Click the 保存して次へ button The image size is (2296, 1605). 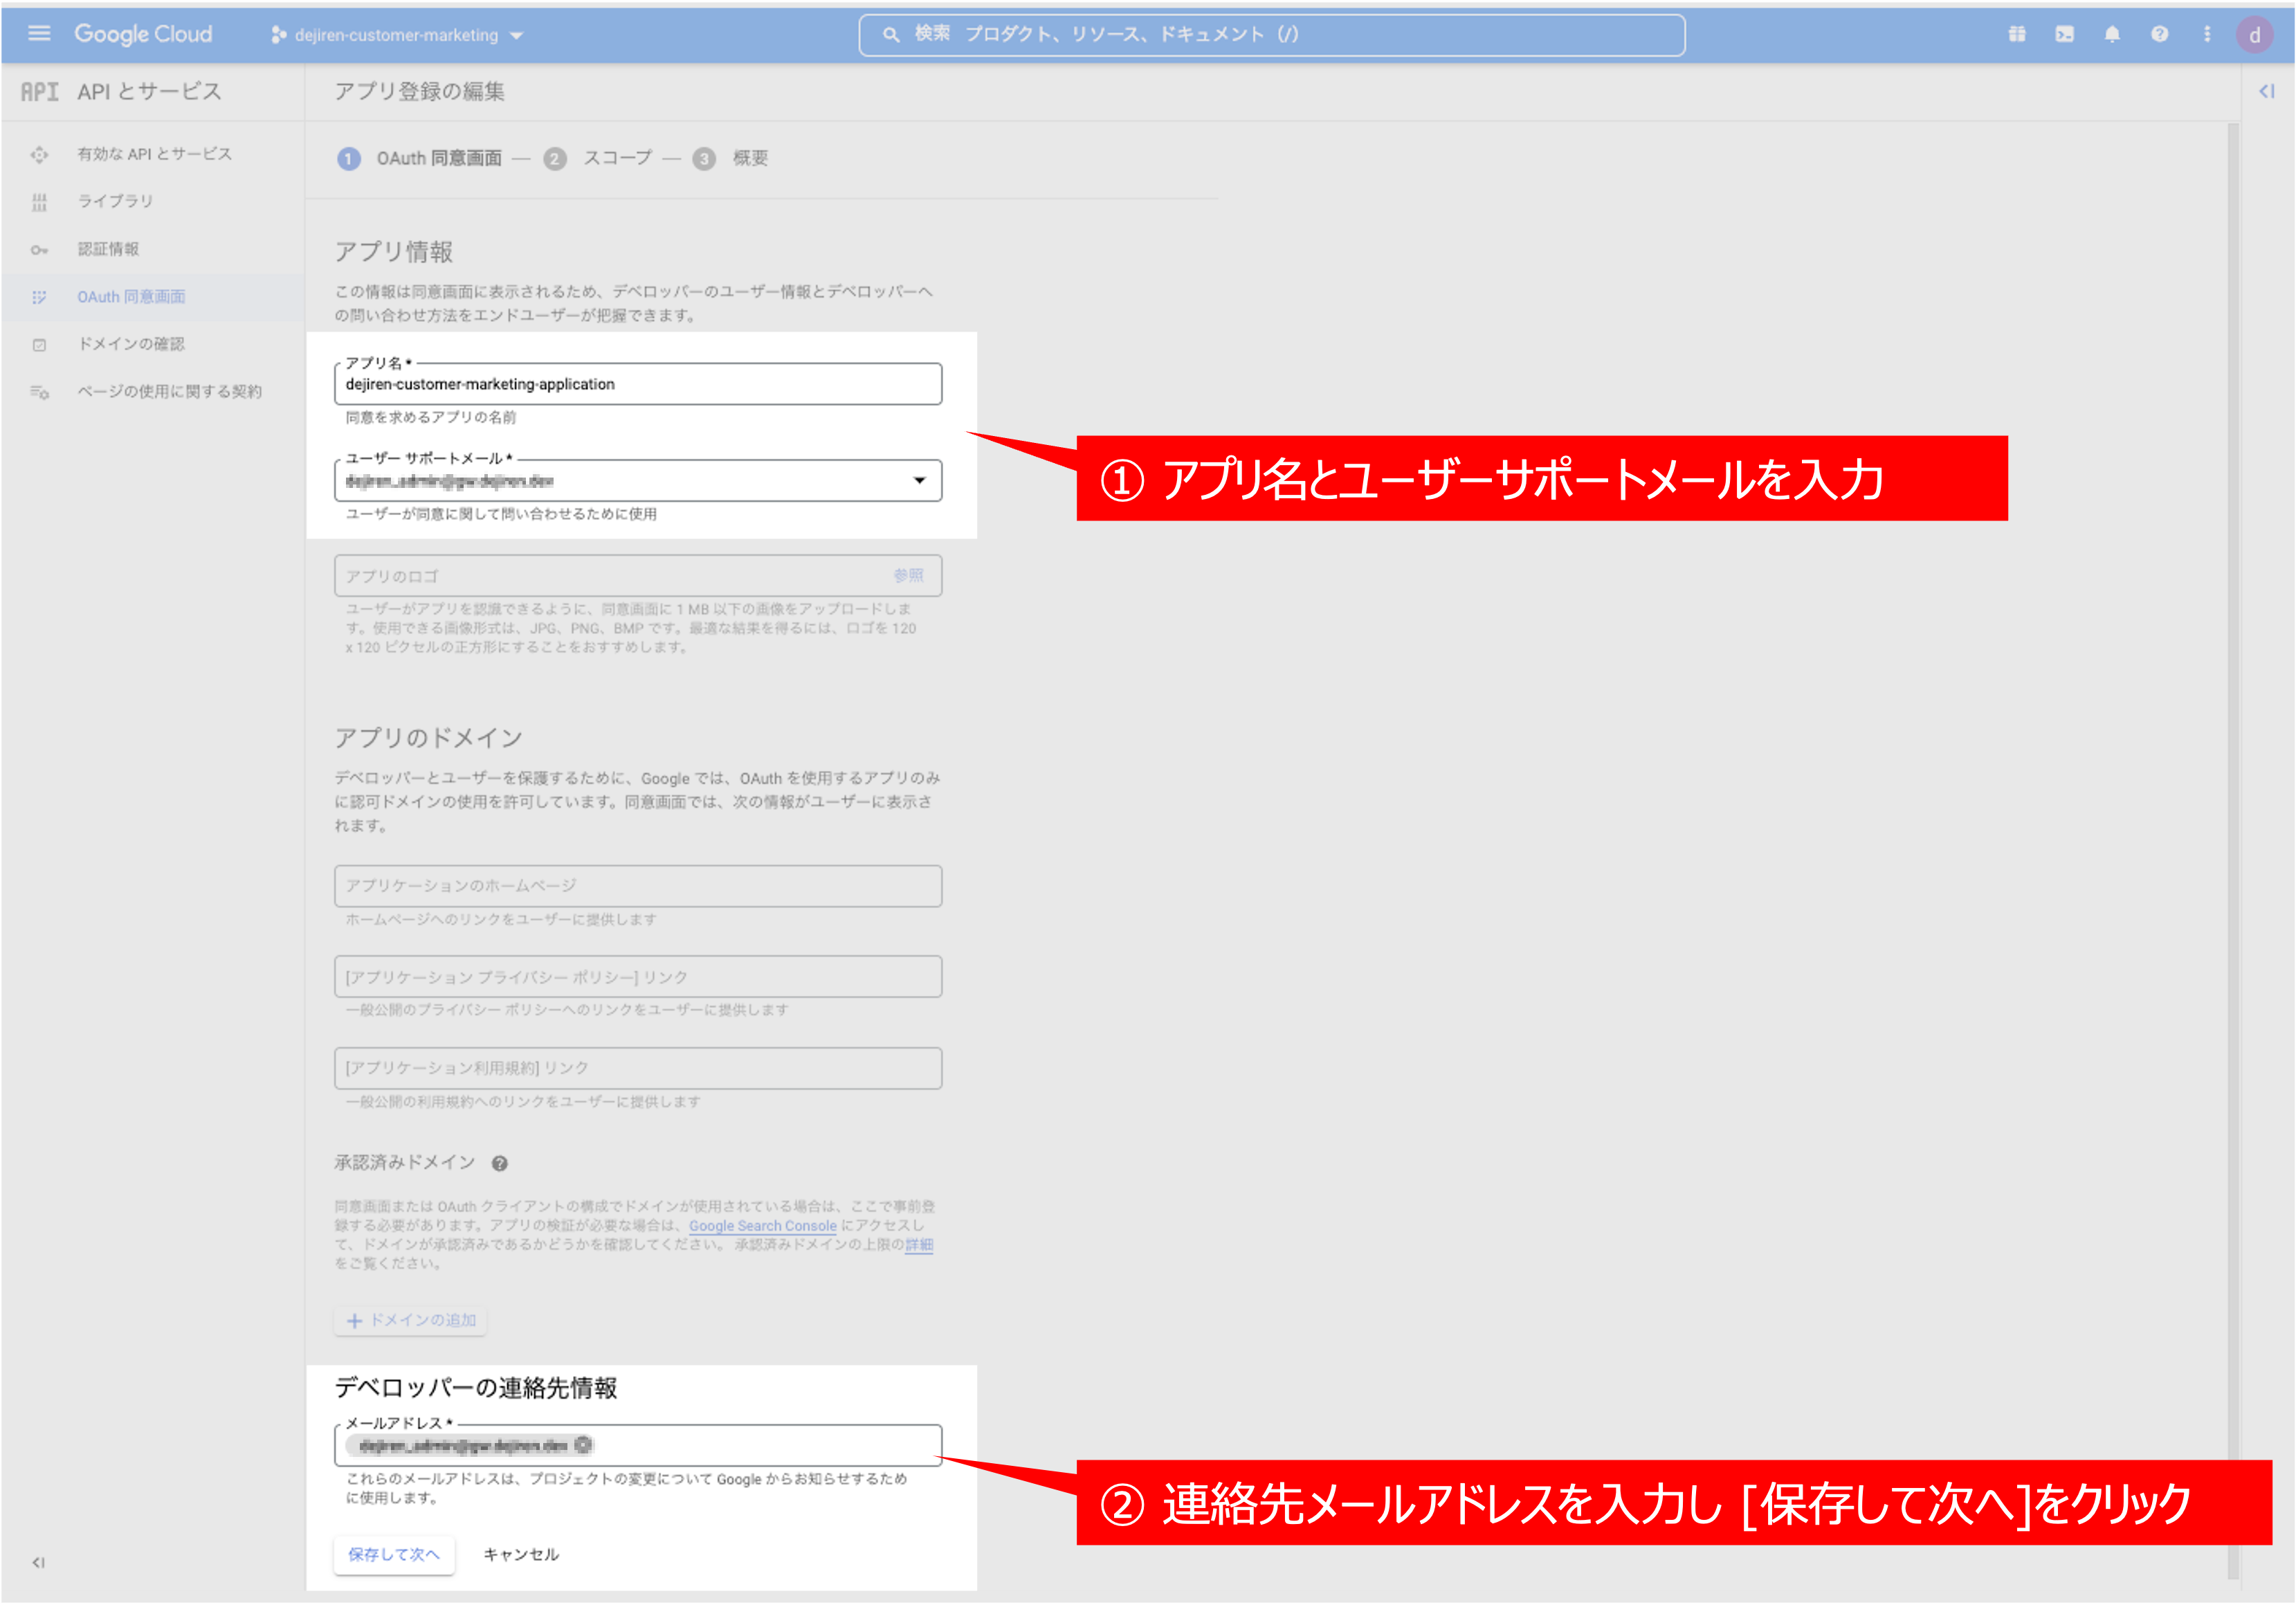(x=394, y=1555)
